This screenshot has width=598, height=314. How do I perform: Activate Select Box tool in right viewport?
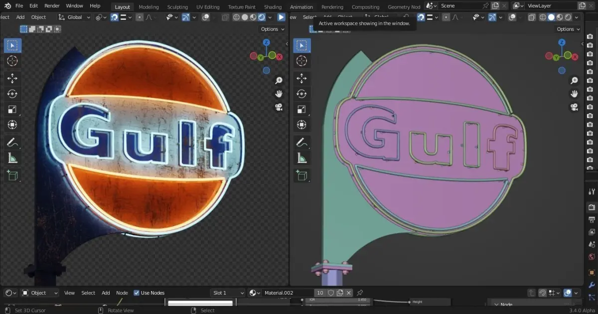tap(301, 46)
